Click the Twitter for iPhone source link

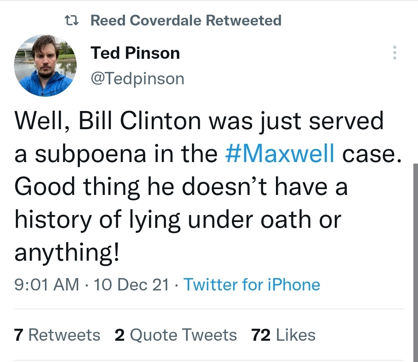click(252, 285)
